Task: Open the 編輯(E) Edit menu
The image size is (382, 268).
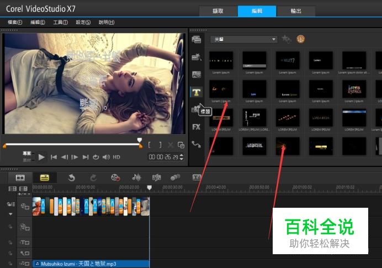Action: click(38, 23)
